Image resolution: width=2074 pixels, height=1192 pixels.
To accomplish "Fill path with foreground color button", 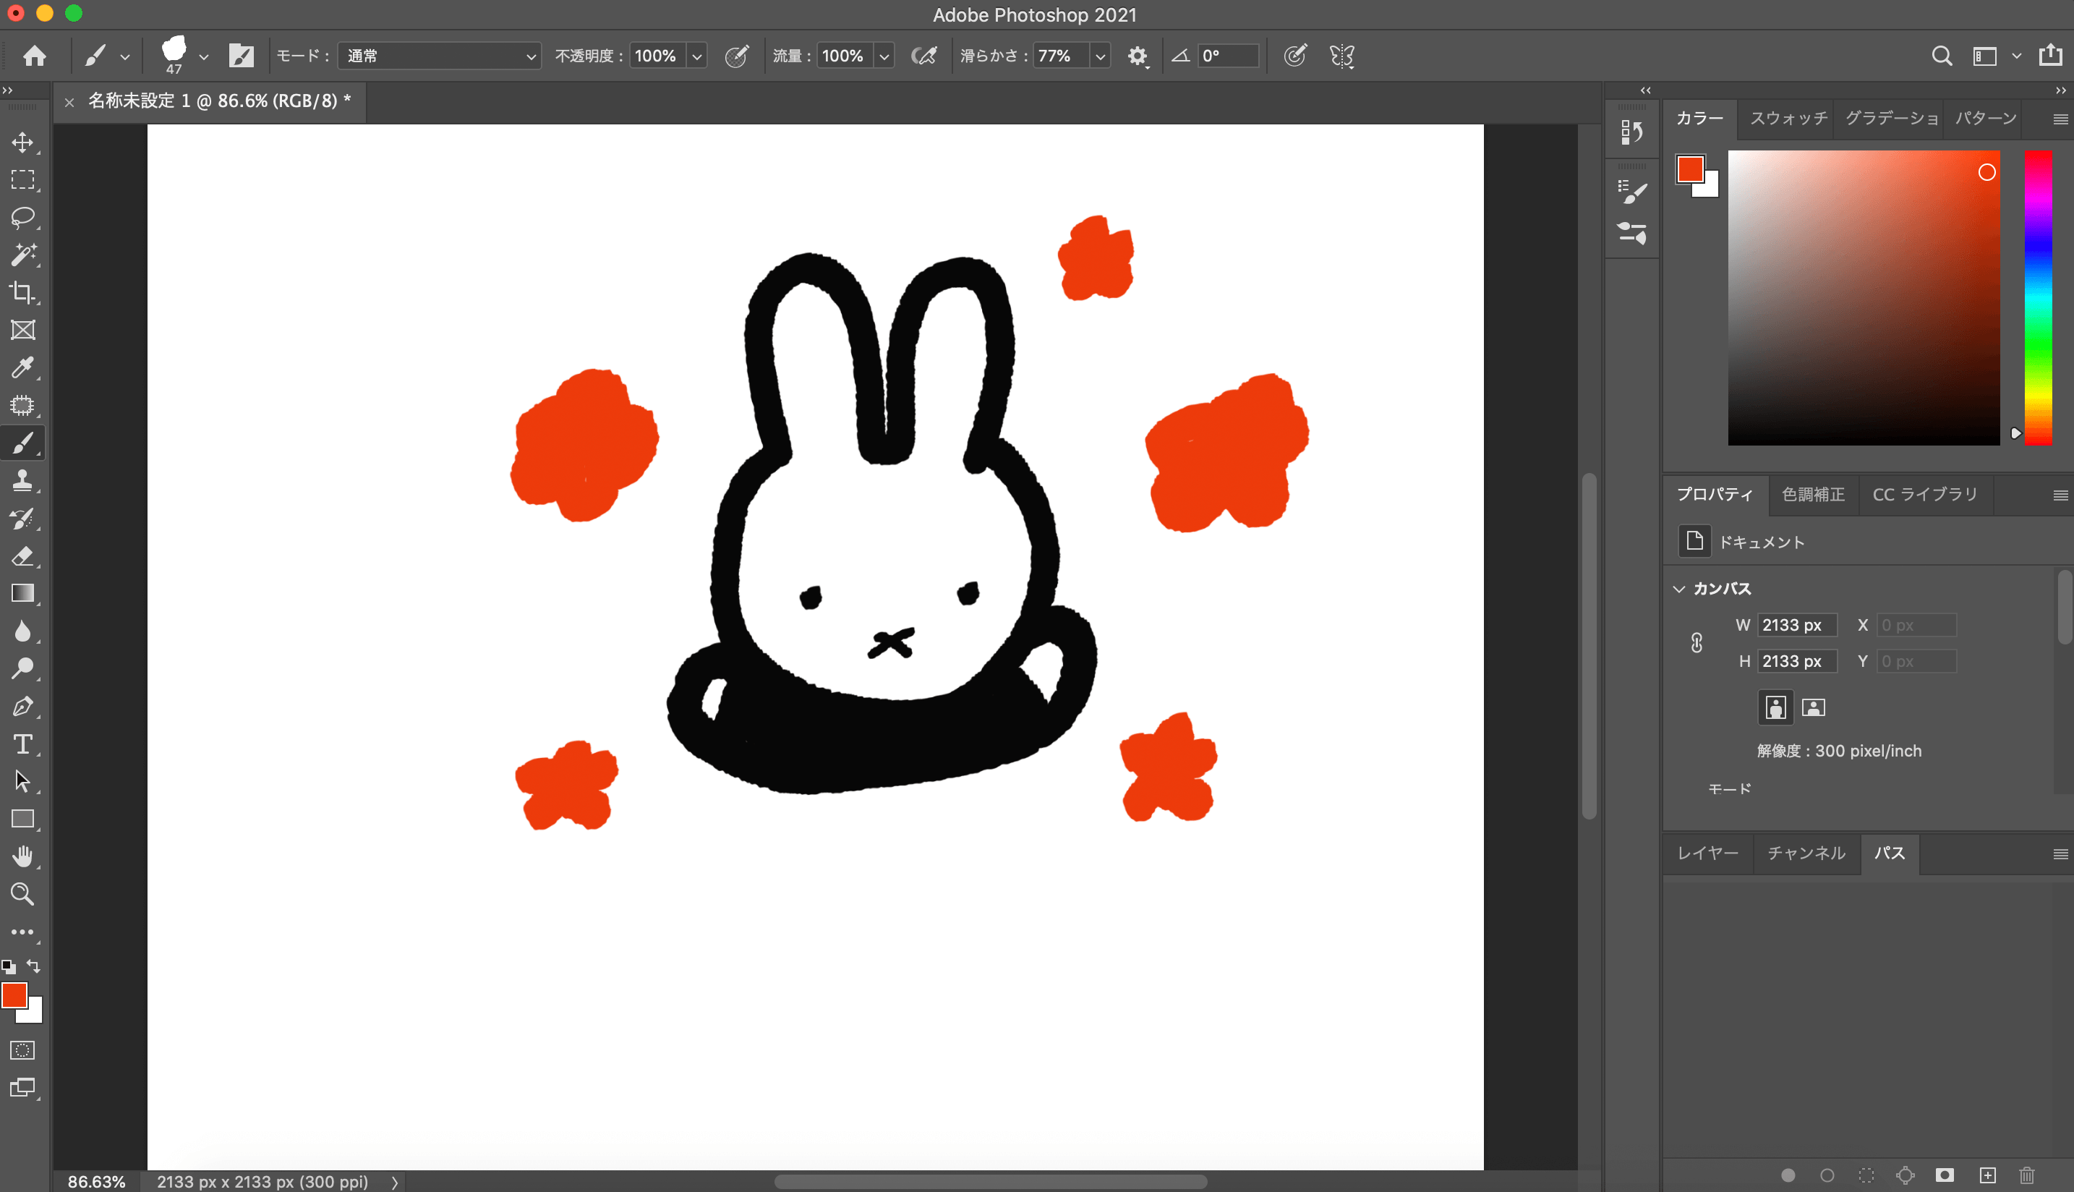I will click(x=1788, y=1175).
